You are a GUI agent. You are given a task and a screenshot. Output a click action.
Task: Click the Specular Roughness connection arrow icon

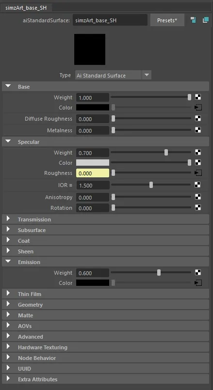pyautogui.click(x=198, y=173)
